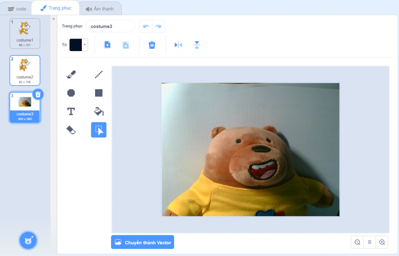Zoom out of the canvas
Screen dimensions: 399x256
[357, 242]
